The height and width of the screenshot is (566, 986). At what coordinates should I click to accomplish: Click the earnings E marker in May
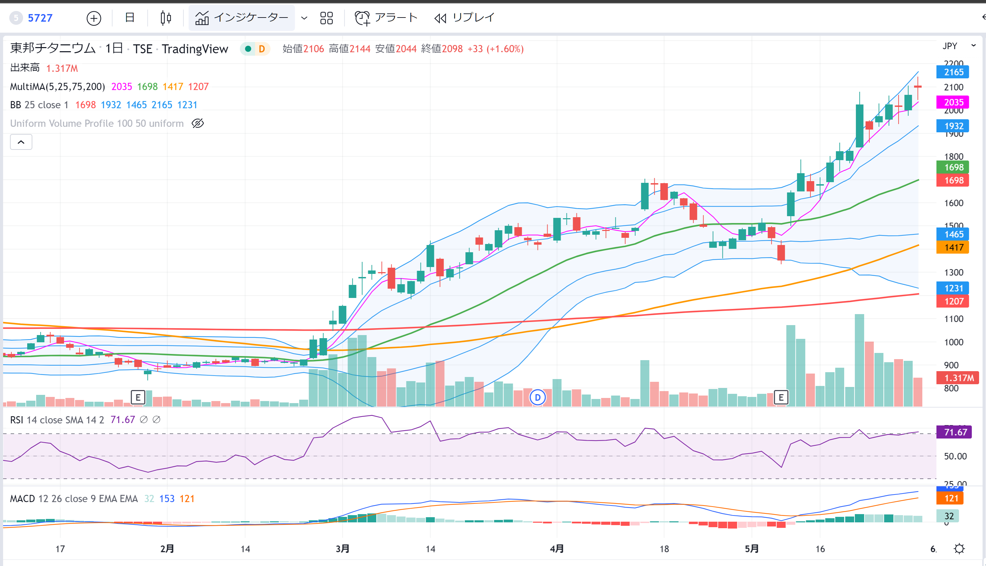[x=781, y=397]
